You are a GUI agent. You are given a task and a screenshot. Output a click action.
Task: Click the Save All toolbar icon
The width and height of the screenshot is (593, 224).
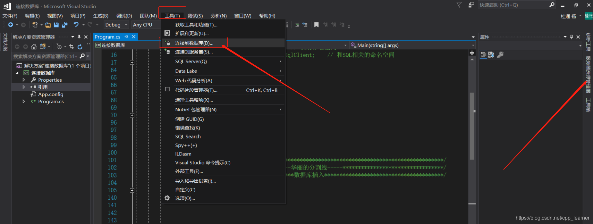point(64,25)
